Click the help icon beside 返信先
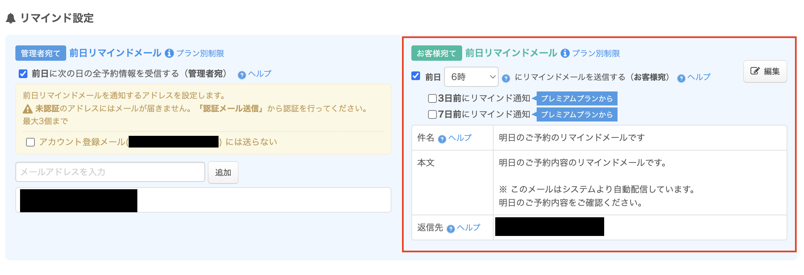Viewport: 804px width, 275px height. [x=450, y=229]
